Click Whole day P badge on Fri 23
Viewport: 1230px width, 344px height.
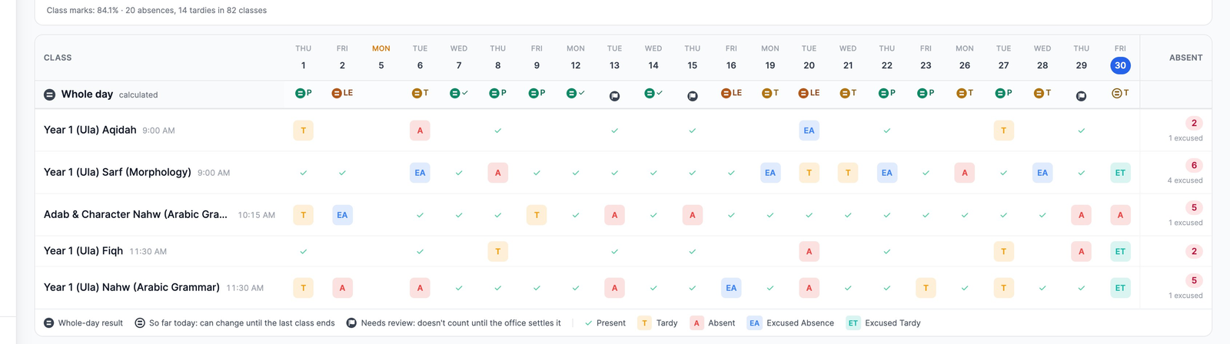click(926, 93)
